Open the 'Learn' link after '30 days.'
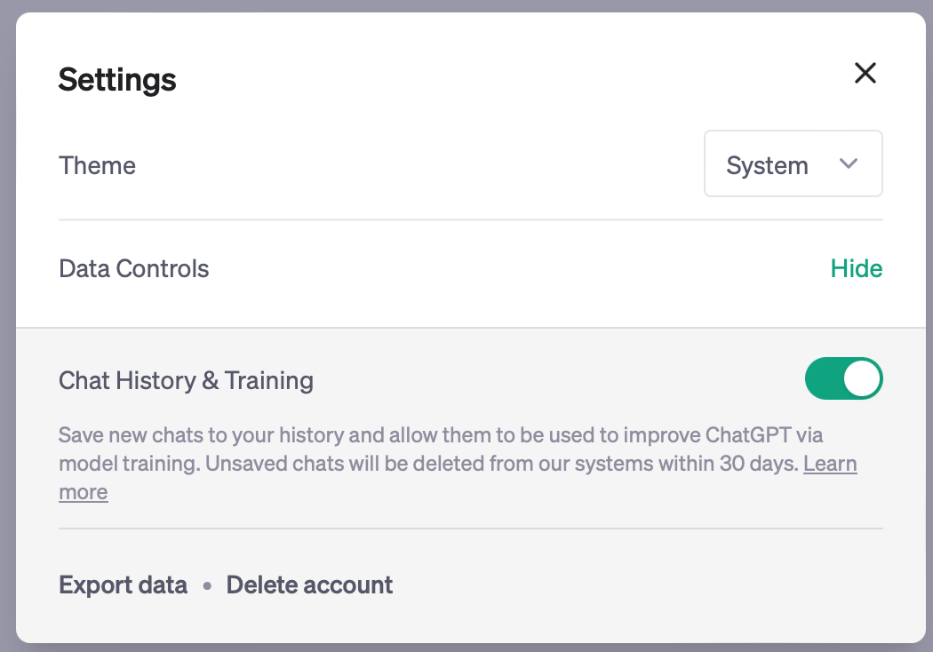The image size is (933, 652). [x=830, y=464]
